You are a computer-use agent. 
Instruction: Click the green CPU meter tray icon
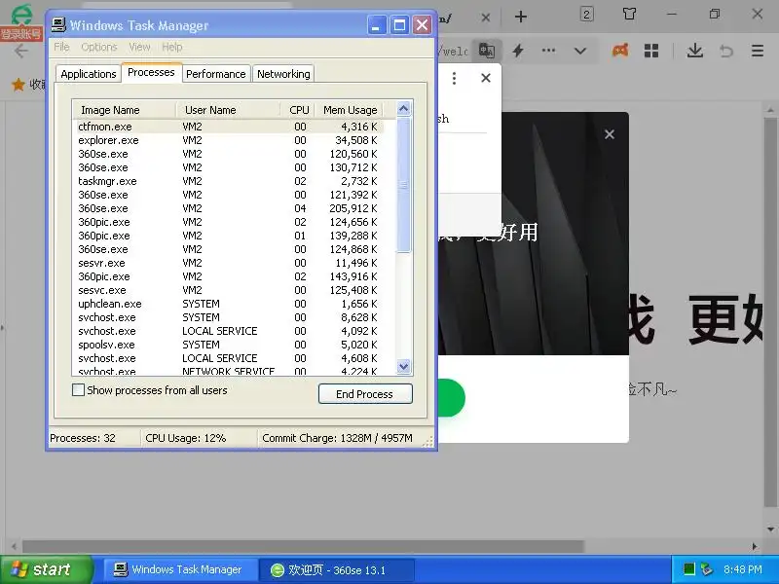(688, 569)
